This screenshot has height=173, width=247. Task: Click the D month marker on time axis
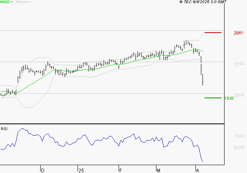pos(43,171)
